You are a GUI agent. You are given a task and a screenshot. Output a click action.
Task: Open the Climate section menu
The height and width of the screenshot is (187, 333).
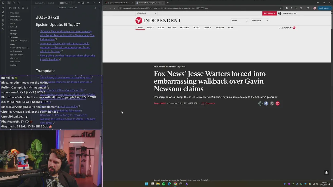(x=208, y=28)
